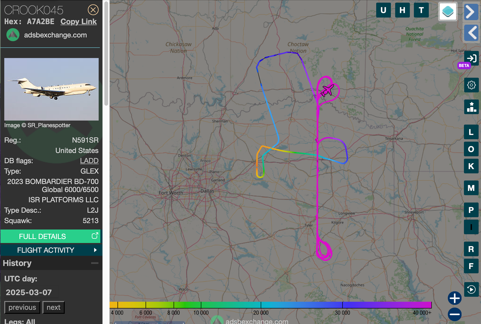The image size is (481, 324).
Task: Click the Dallas city label on the map
Action: pyautogui.click(x=207, y=191)
